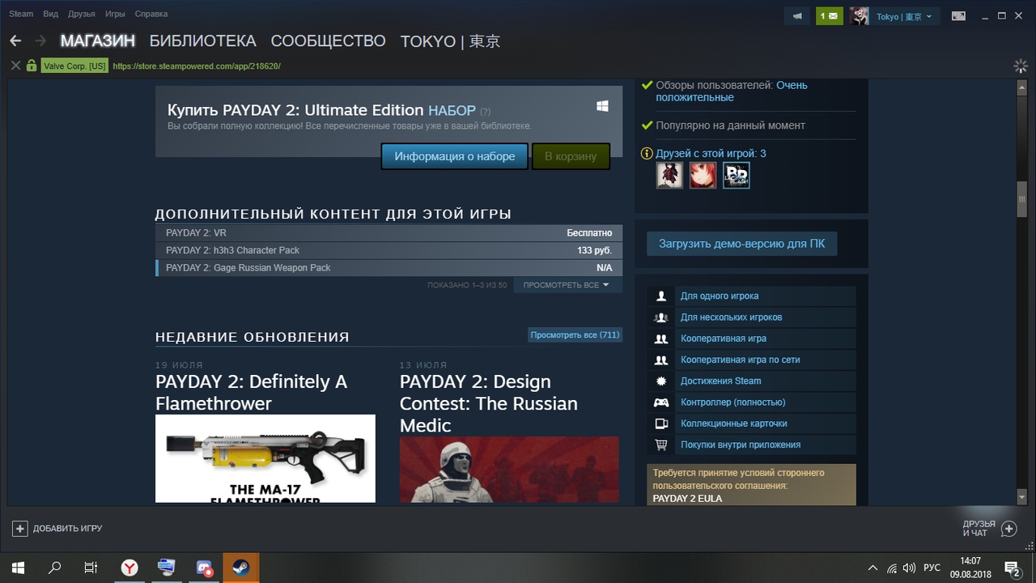Open Task View in the taskbar
Viewport: 1036px width, 583px height.
click(91, 568)
